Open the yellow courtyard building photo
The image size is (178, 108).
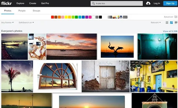pos(154,76)
